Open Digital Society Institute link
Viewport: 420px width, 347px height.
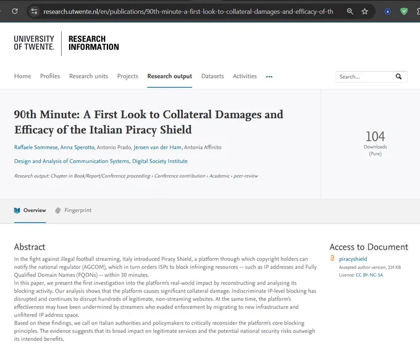tap(160, 161)
